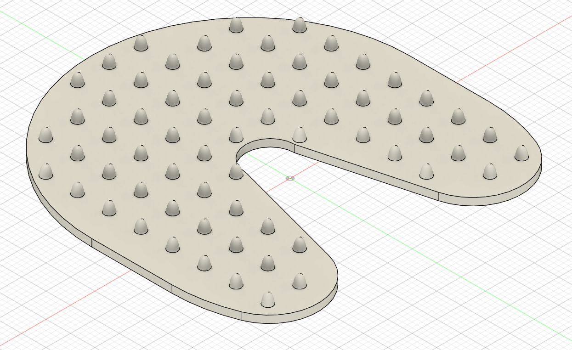572x350 pixels.
Task: Select the cone spike at the slot's sharp corner
Action: pos(236,172)
